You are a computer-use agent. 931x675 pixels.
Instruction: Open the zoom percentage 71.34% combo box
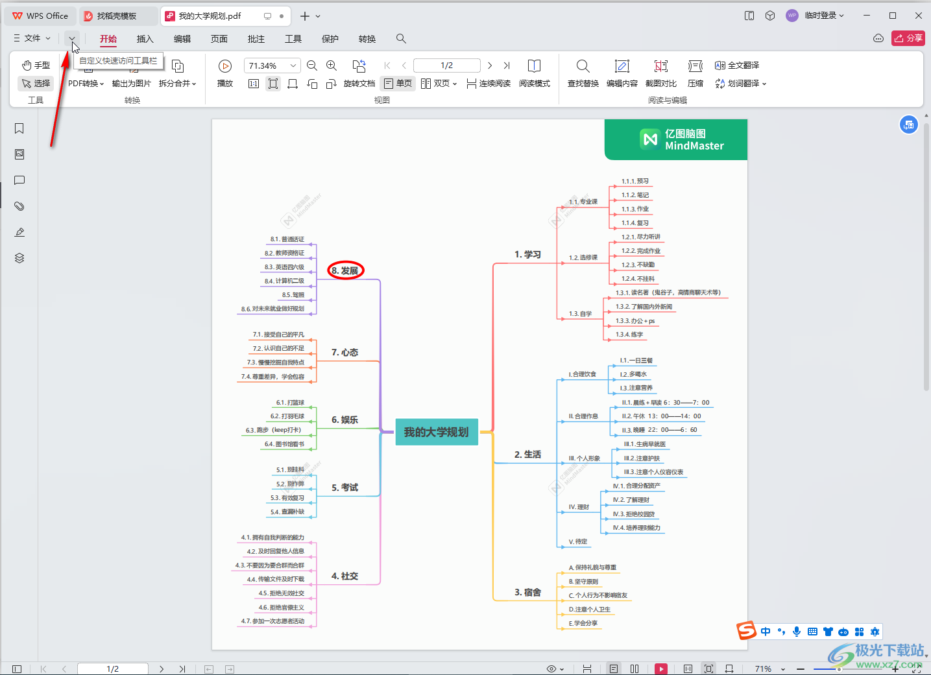[x=272, y=65]
